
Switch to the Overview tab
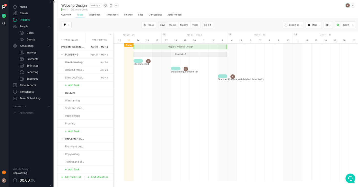pyautogui.click(x=66, y=15)
